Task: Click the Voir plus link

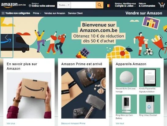Action: pos(11,123)
